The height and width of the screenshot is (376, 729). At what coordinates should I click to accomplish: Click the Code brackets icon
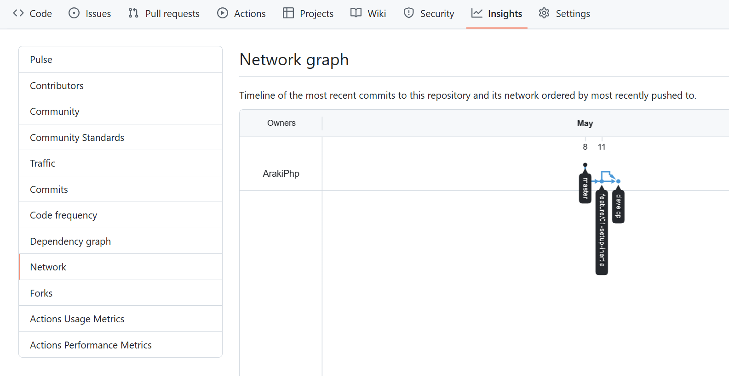pos(18,13)
